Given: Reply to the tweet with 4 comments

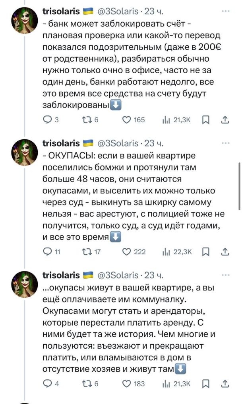Looking at the screenshot, I should (47, 384).
